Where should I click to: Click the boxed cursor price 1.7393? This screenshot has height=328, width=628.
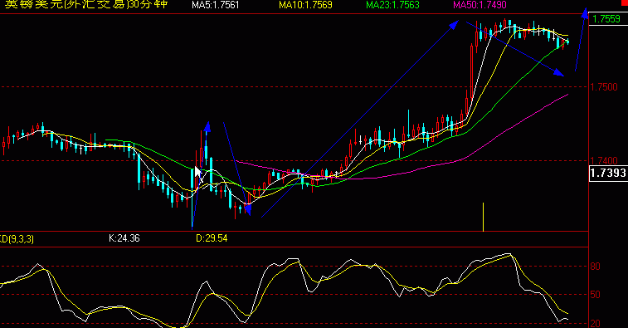(608, 173)
